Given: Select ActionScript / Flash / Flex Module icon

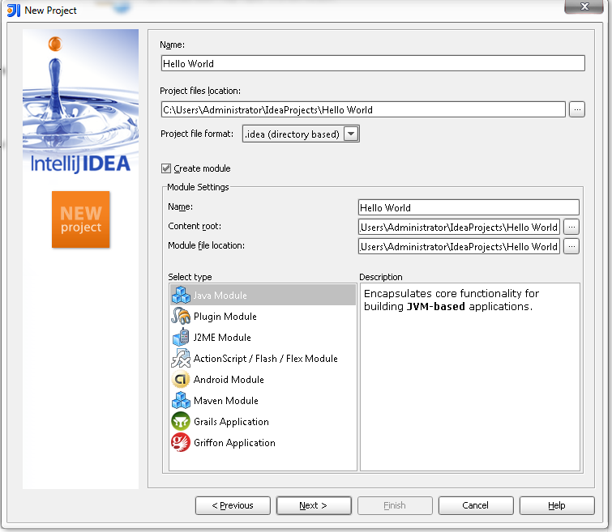Looking at the screenshot, I should coord(181,358).
